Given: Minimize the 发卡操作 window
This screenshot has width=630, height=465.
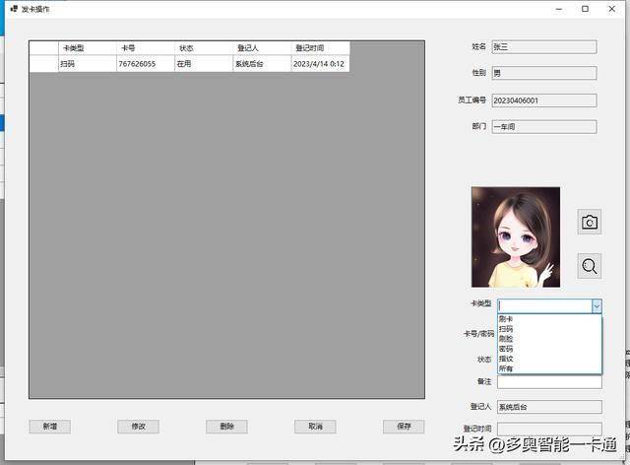Looking at the screenshot, I should [x=559, y=9].
